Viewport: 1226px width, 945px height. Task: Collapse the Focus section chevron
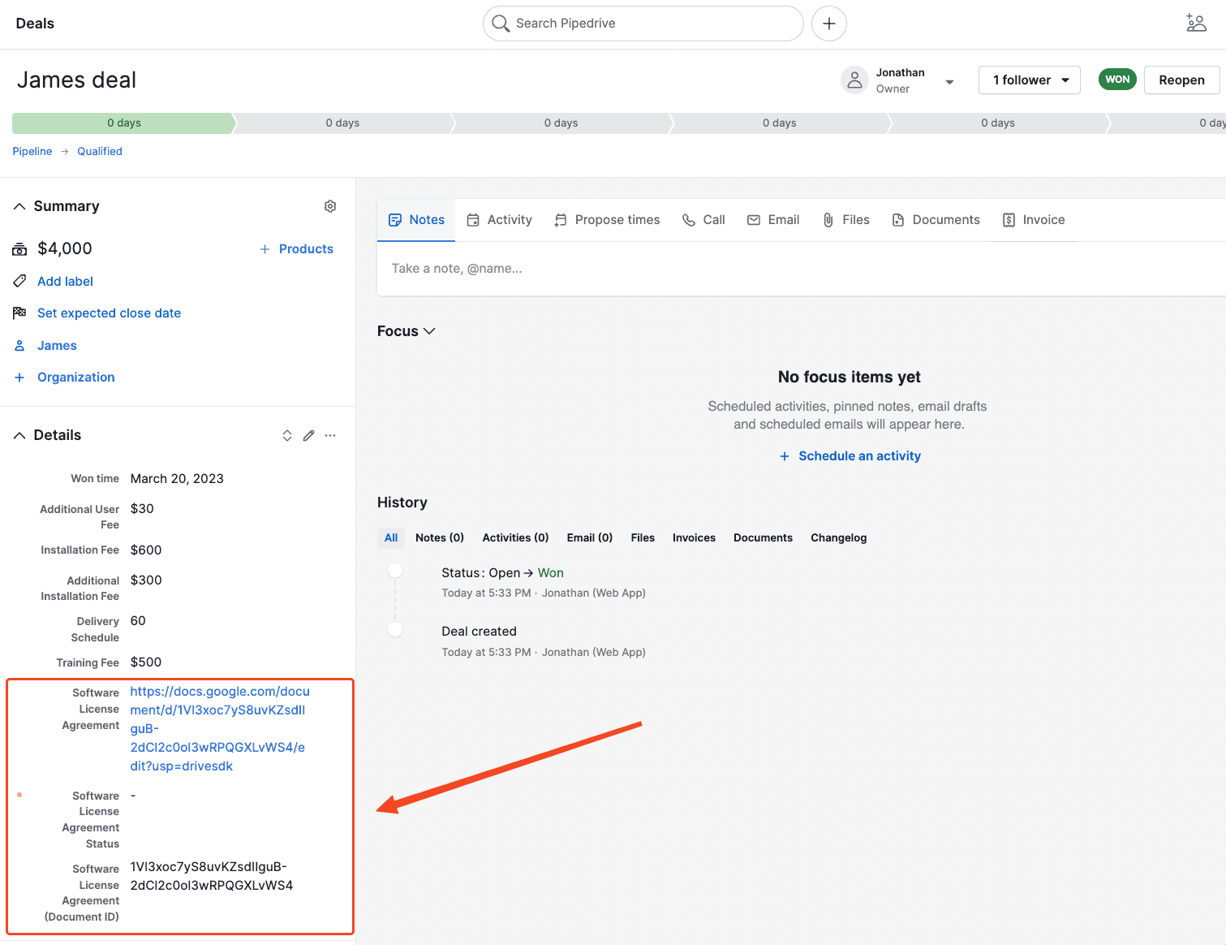(430, 331)
